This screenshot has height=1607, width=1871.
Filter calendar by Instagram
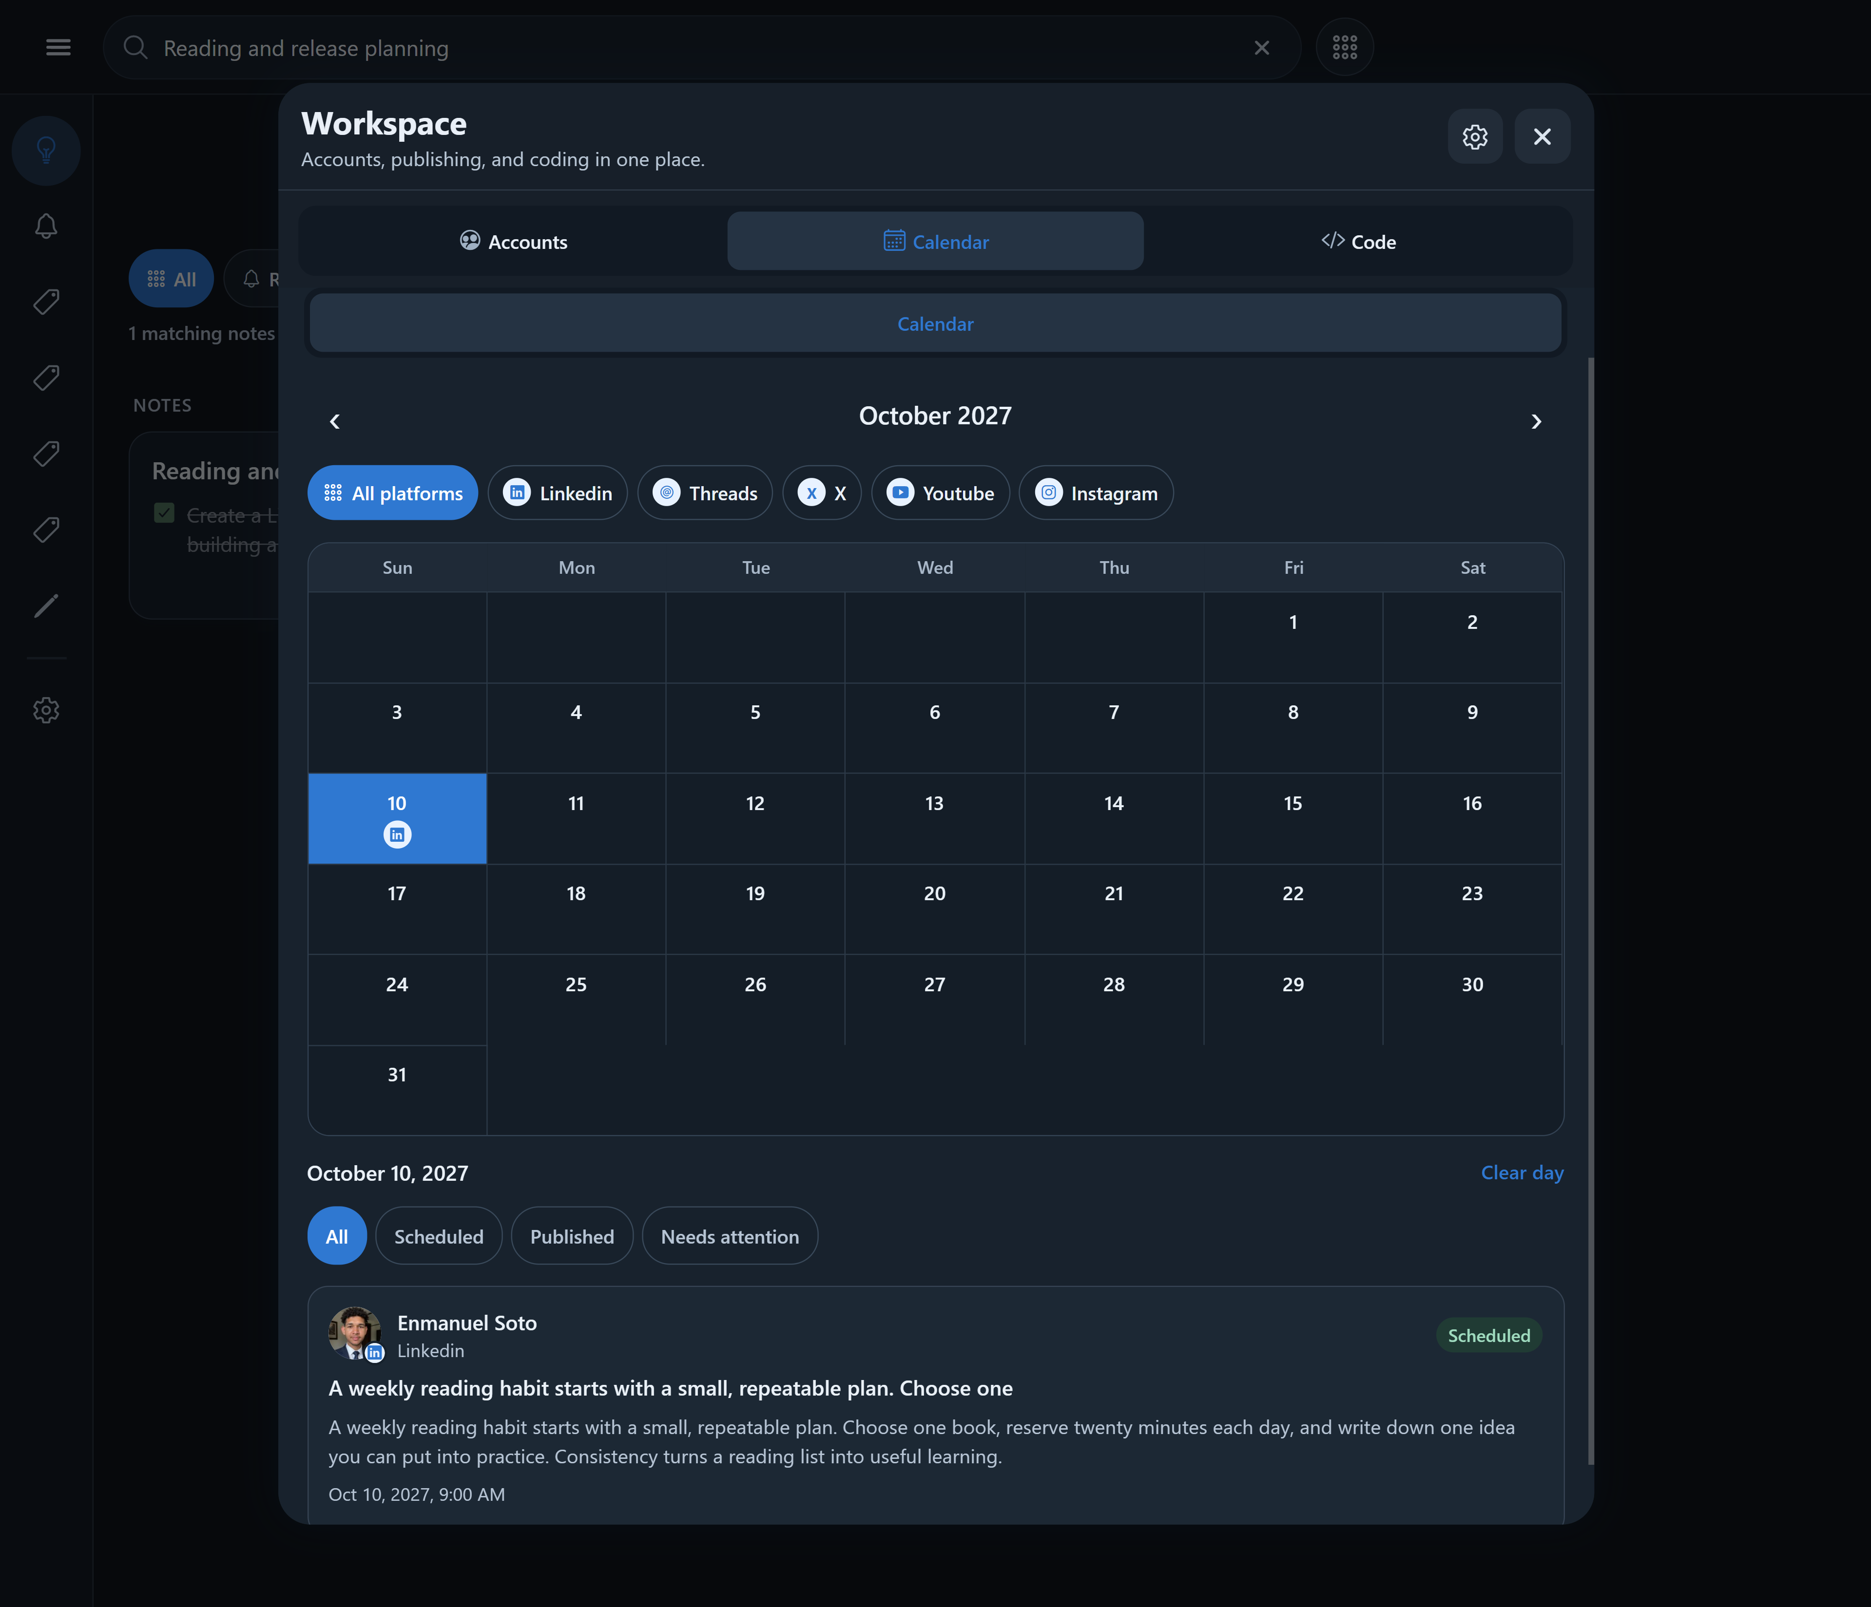pos(1096,492)
